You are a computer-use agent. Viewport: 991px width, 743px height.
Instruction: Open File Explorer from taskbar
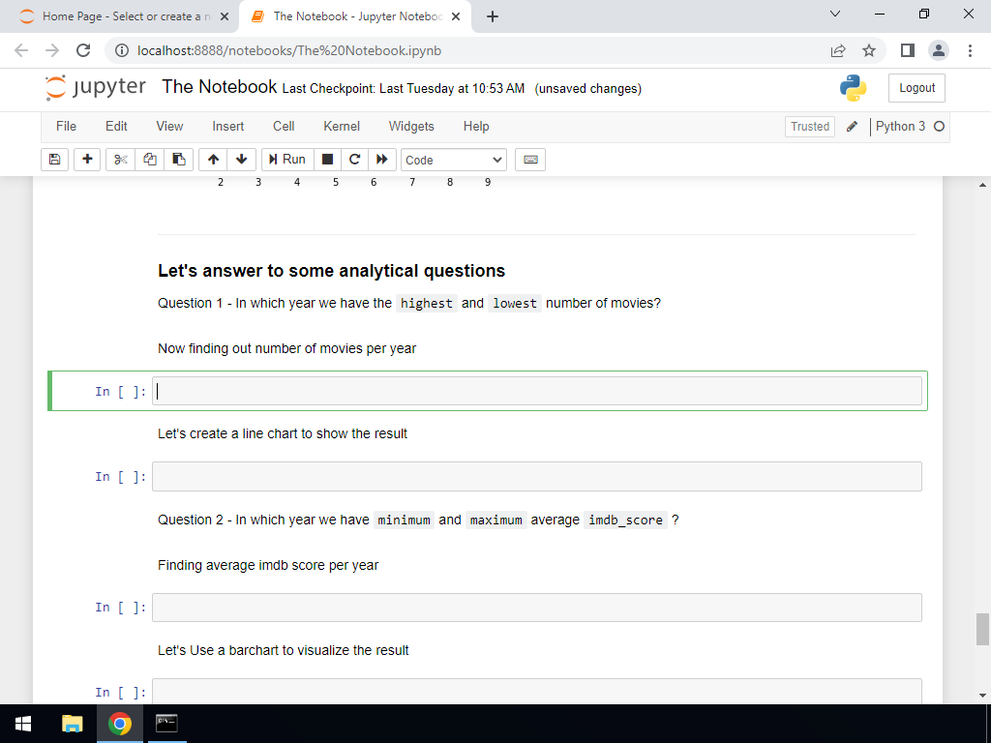[x=72, y=724]
